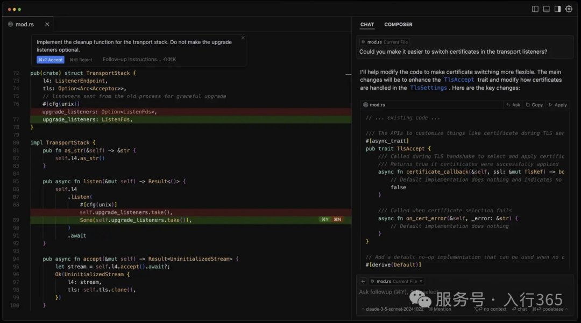Click the @ Mention button
This screenshot has height=323, width=581.
pyautogui.click(x=439, y=309)
